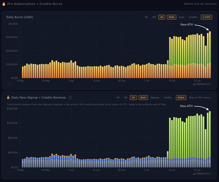Screen dimensions: 219x182
Task: Choose Subs filter in Daily Burns chart
Action: coord(181,17)
